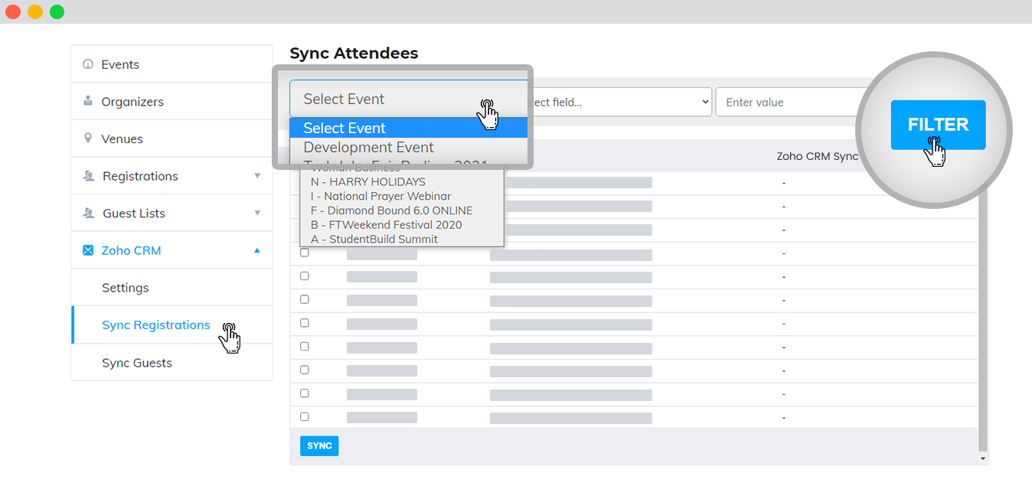The height and width of the screenshot is (486, 1032).
Task: Tick the checkbox in the last row above SYNC
Action: tap(305, 417)
